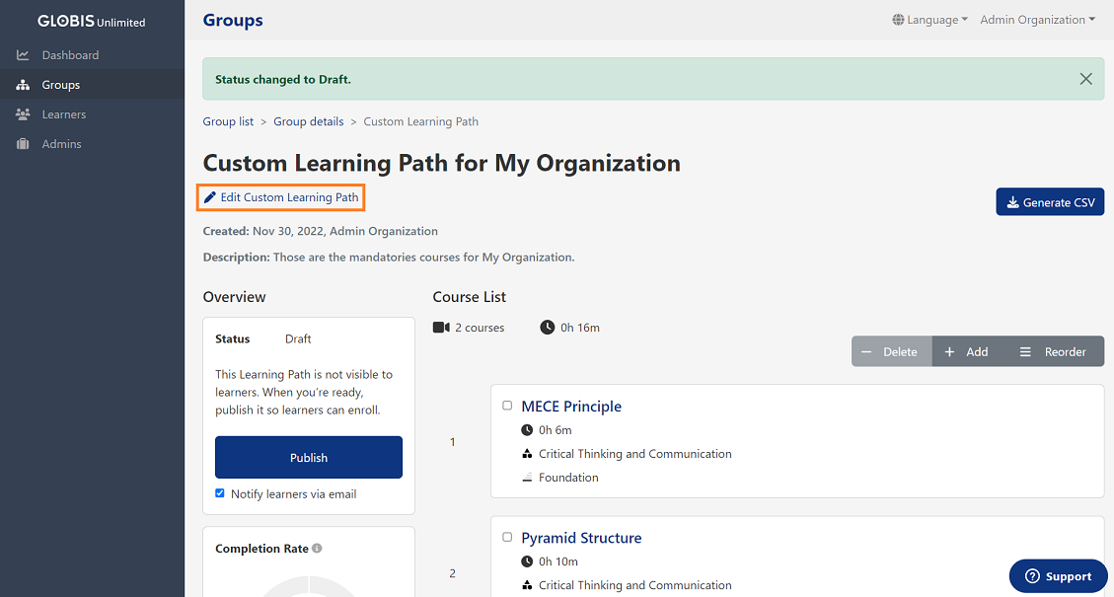Click the Dashboard chart icon in sidebar
Screen dimensions: 1114x597
23,55
